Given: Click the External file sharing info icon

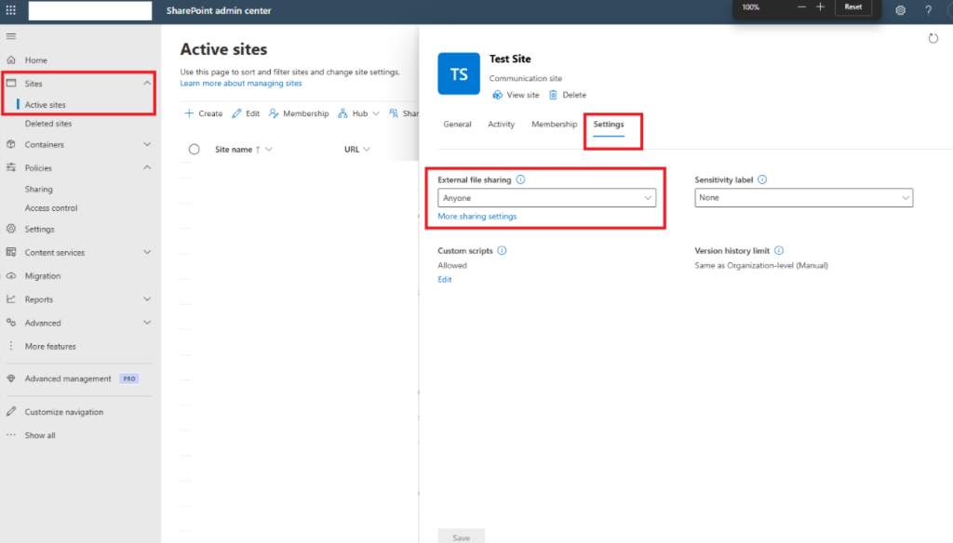Looking at the screenshot, I should click(520, 179).
